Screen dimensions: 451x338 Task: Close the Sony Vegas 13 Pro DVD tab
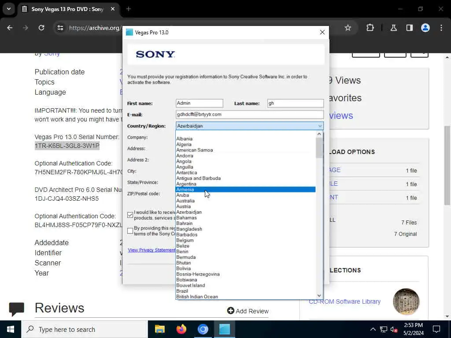click(113, 9)
